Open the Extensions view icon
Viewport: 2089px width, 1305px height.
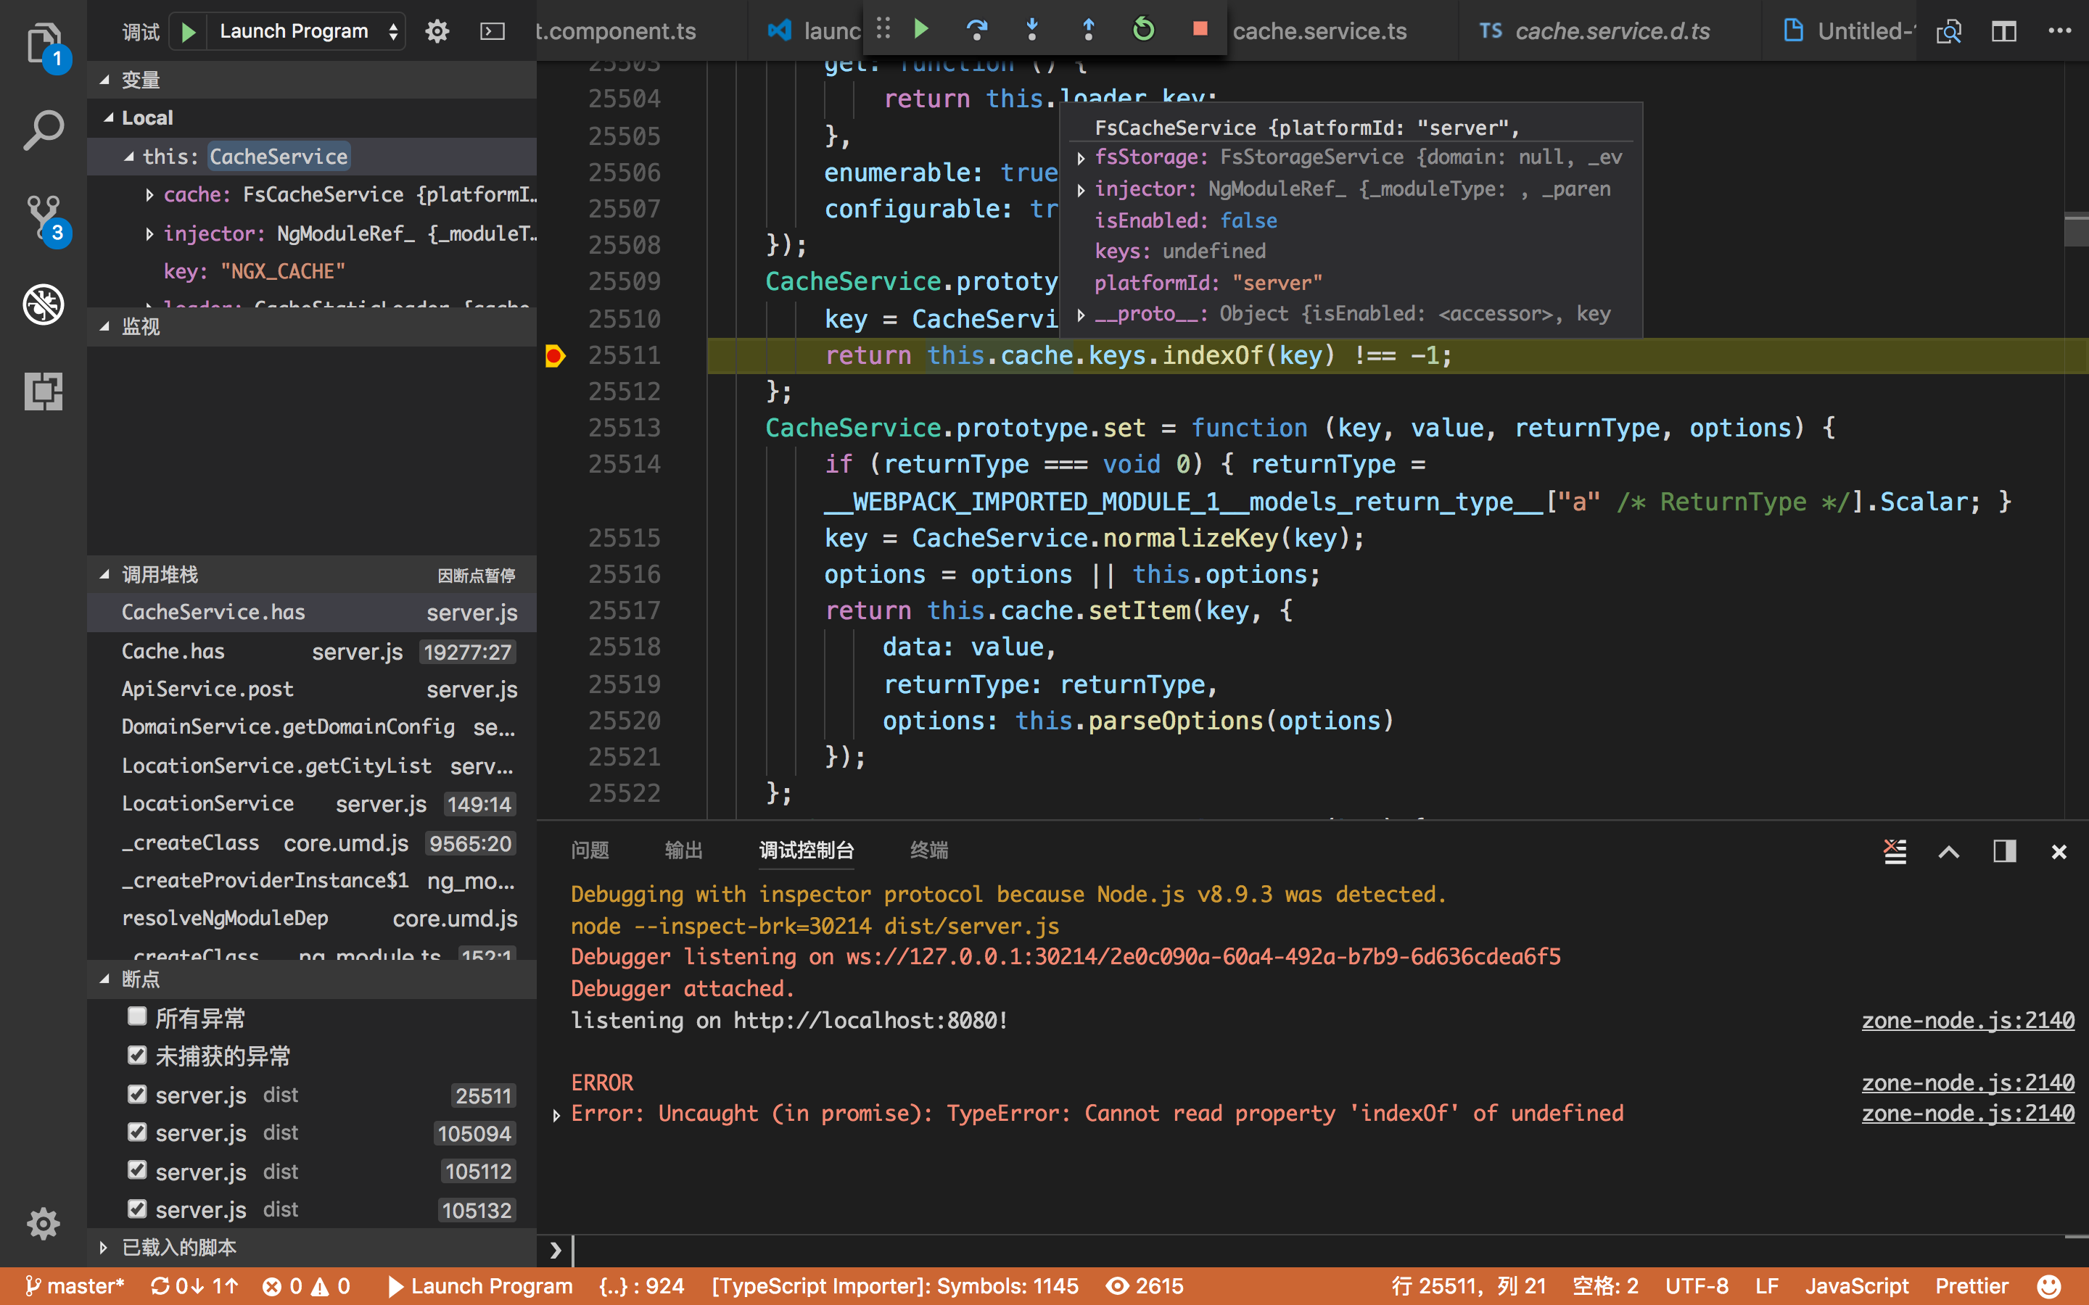[x=44, y=391]
